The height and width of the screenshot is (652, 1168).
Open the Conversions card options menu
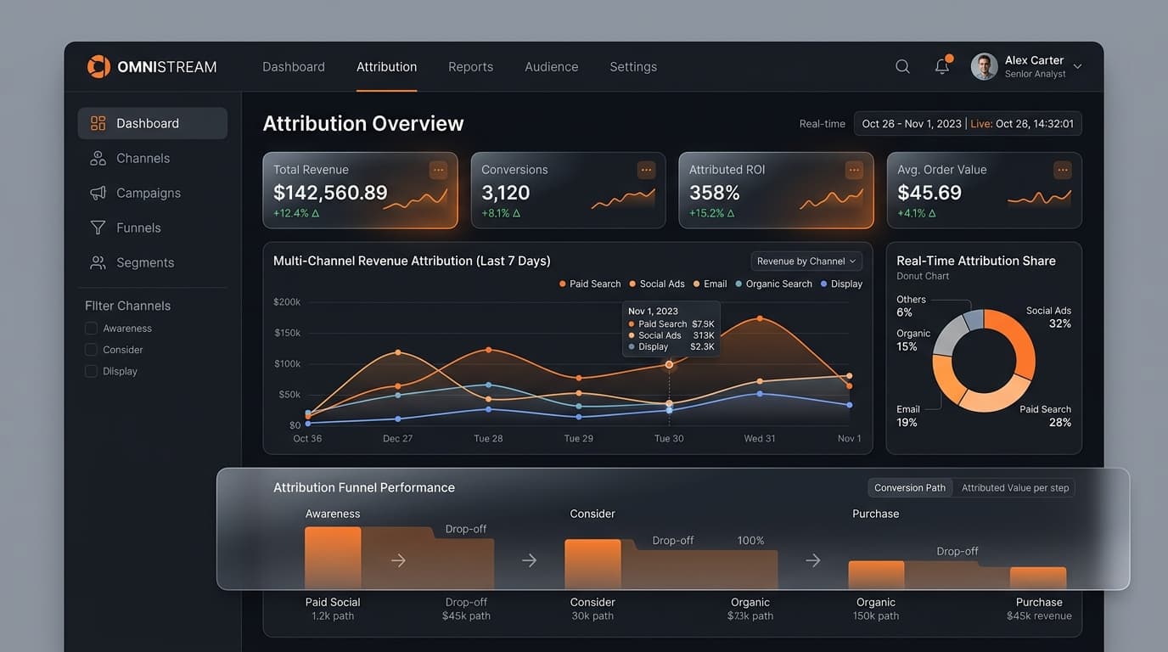pos(646,170)
